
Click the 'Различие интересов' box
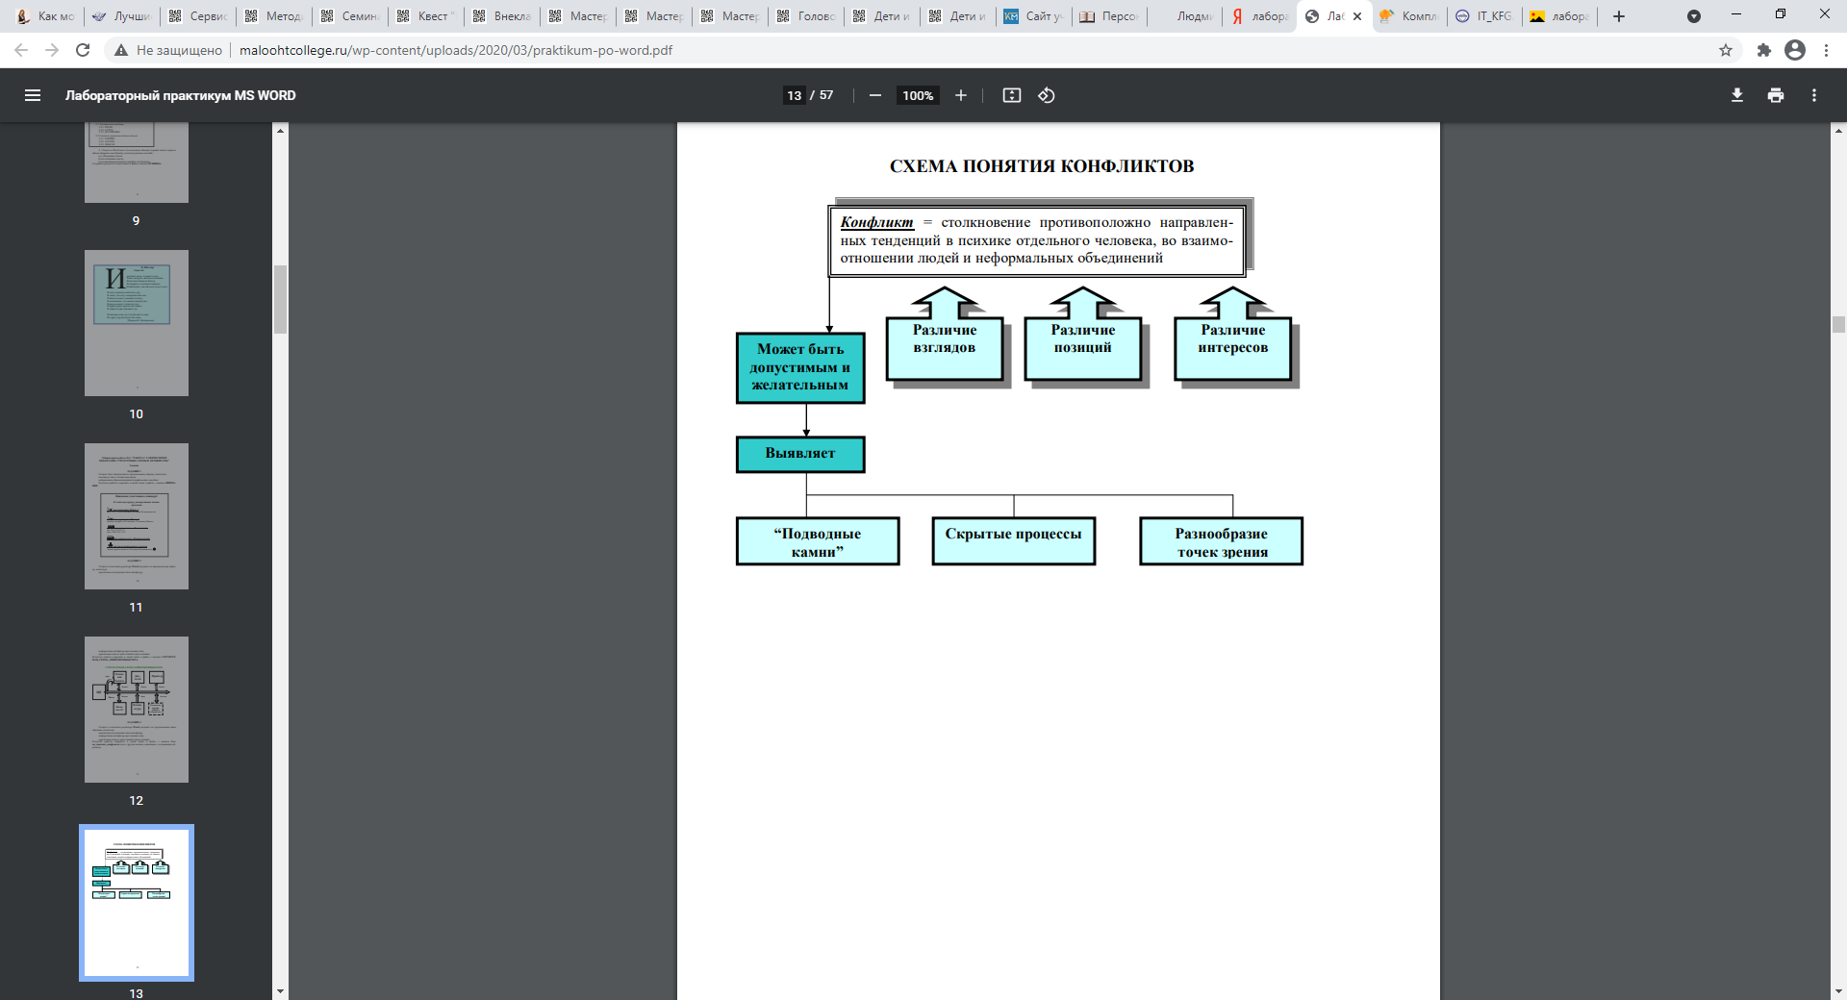pos(1233,347)
